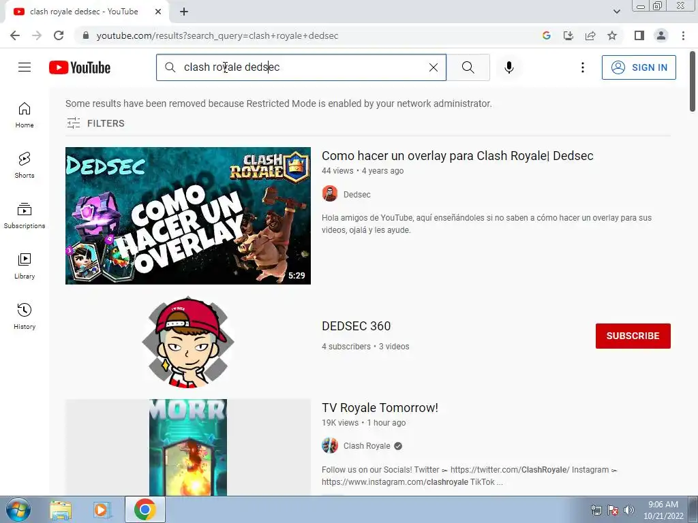Toggle the browser side panel
This screenshot has width=698, height=523.
pyautogui.click(x=639, y=35)
